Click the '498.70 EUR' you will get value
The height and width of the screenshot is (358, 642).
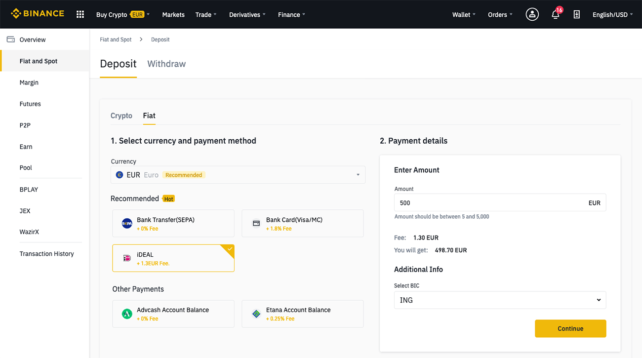point(450,250)
